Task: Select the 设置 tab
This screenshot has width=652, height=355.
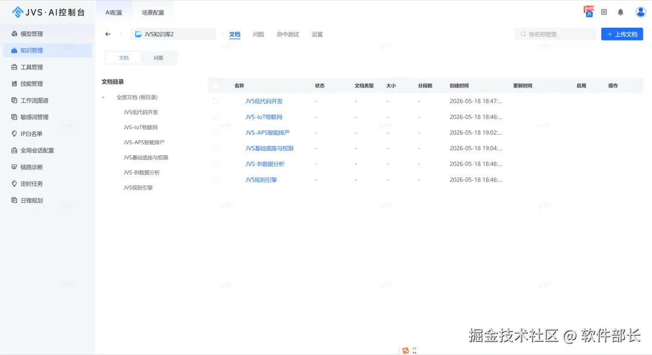Action: point(318,34)
